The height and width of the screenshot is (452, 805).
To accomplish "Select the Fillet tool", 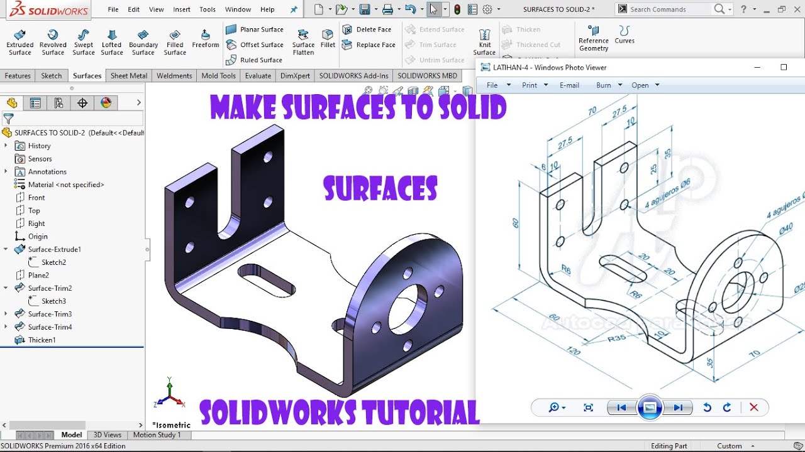I will (328, 39).
